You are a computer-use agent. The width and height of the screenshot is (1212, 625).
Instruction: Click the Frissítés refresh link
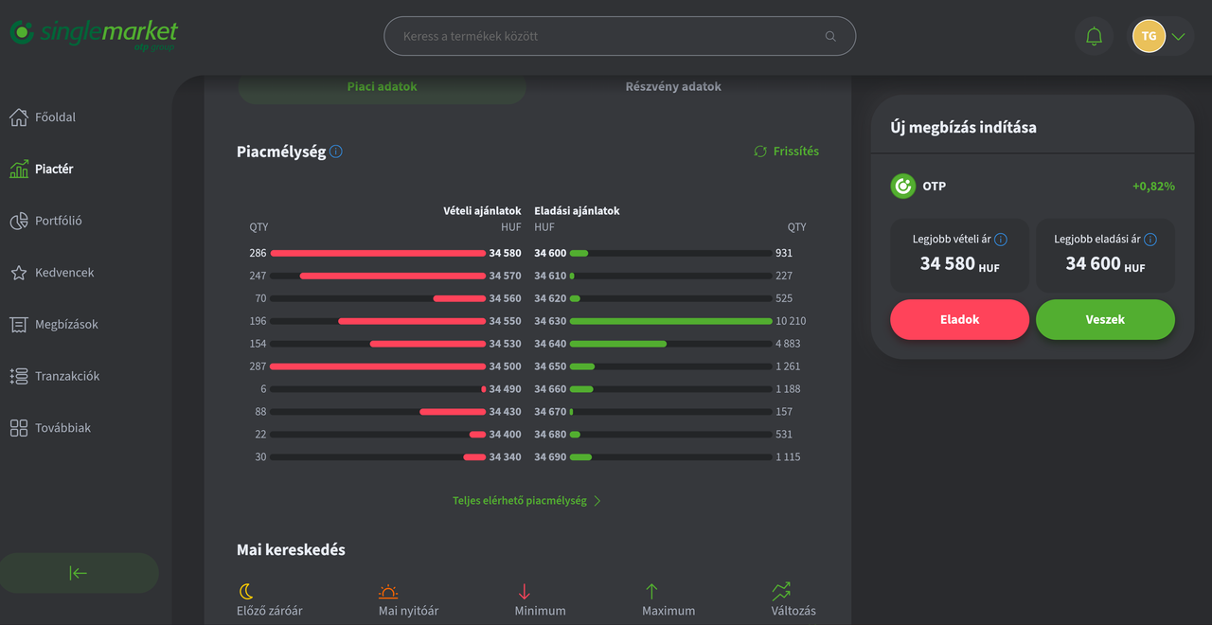[x=786, y=152]
